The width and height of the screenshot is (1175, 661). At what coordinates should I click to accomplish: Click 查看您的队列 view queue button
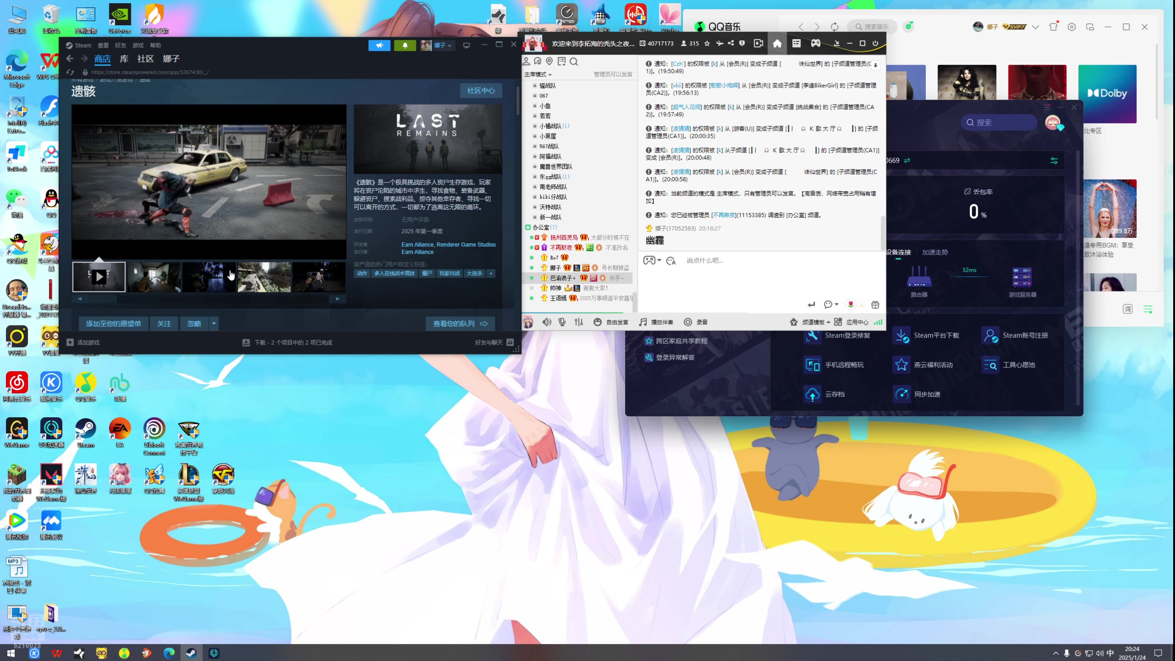460,324
